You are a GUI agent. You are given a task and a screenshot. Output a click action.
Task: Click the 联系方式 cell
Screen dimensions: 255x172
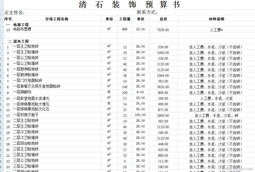point(147,12)
